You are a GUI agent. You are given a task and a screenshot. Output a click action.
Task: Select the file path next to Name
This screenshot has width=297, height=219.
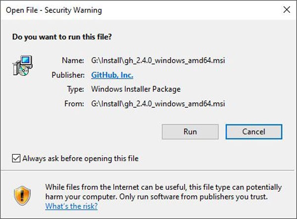point(158,61)
